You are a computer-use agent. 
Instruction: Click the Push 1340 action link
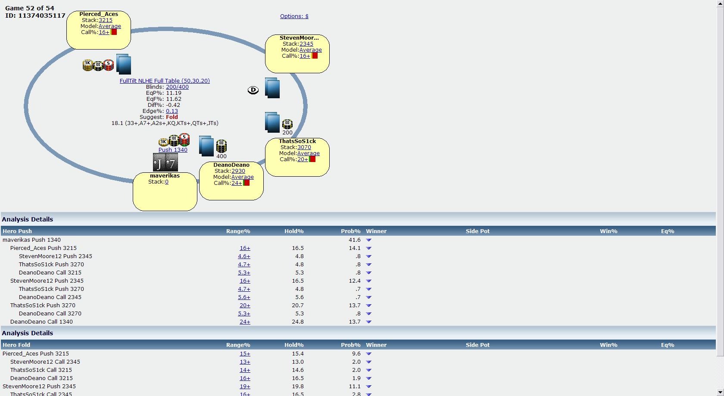point(173,150)
